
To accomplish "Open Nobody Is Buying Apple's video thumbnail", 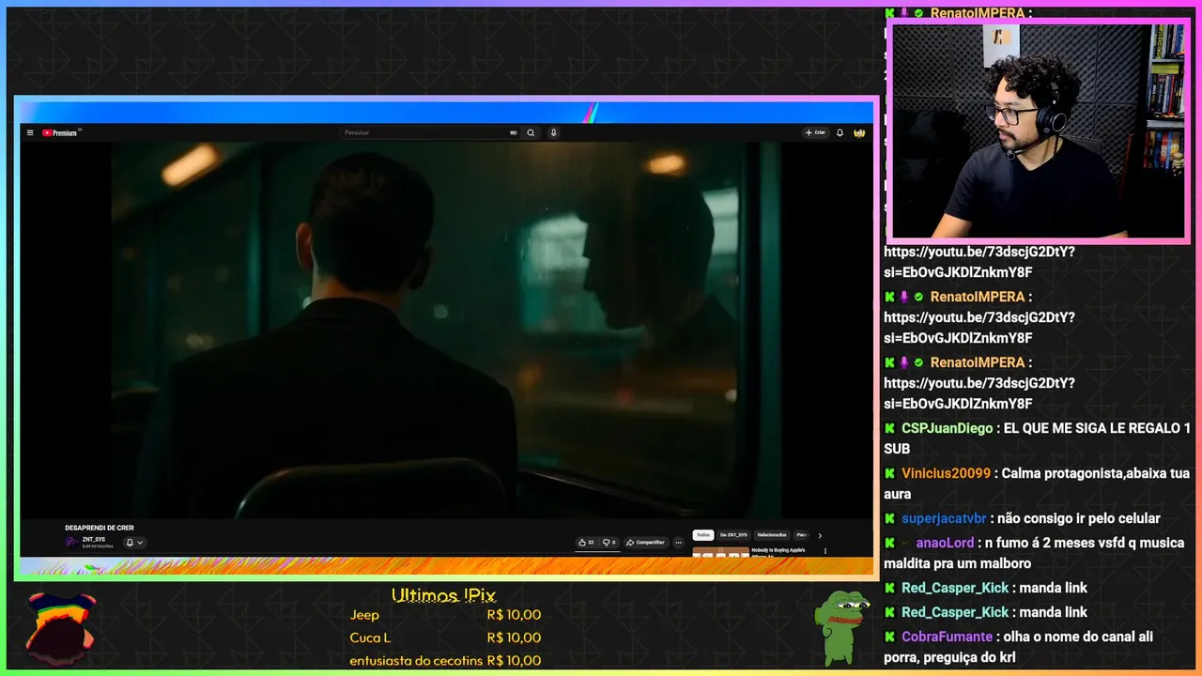I will point(720,552).
